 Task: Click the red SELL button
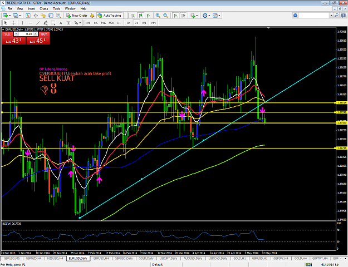[x=8, y=34]
